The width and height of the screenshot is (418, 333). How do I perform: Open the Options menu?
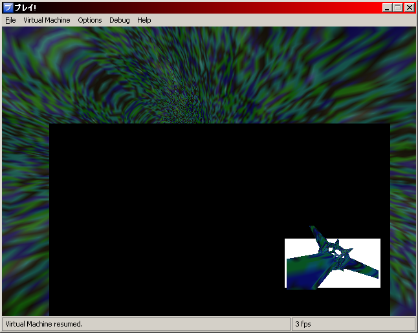coord(90,20)
